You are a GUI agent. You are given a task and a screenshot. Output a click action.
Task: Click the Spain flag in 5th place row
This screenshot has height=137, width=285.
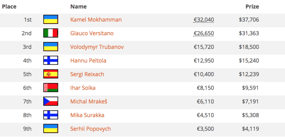51,74
